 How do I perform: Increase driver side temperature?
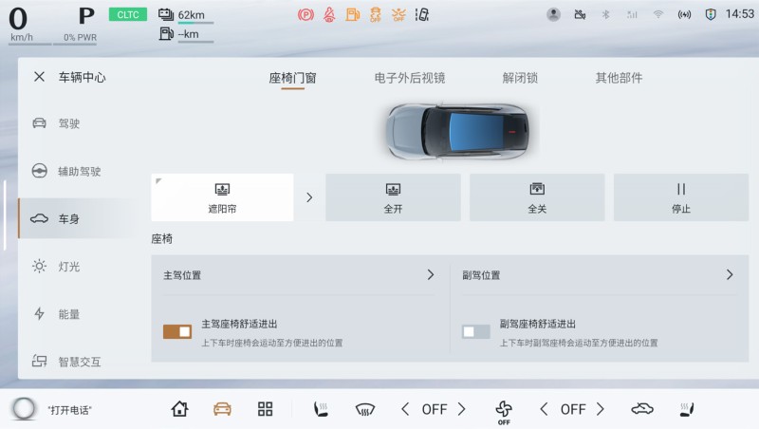tap(461, 409)
